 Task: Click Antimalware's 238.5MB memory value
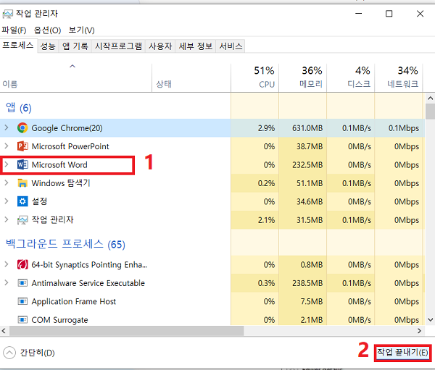coord(307,283)
